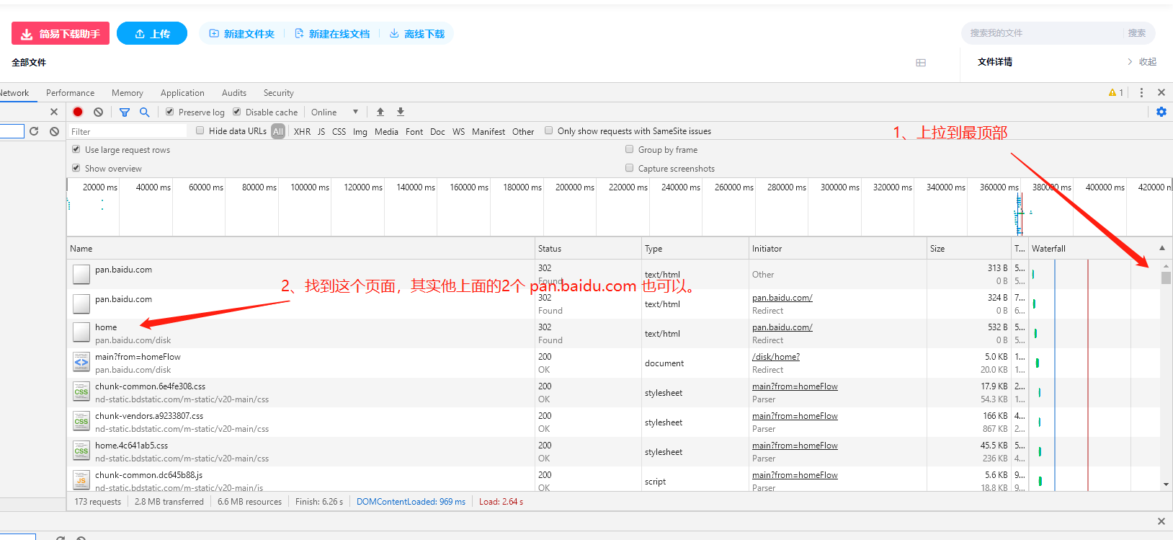Click the document icon for main?from=homeFlow
This screenshot has height=540, width=1173.
point(81,363)
